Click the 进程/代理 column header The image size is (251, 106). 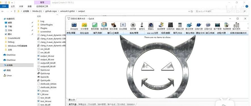[x=221, y=33]
